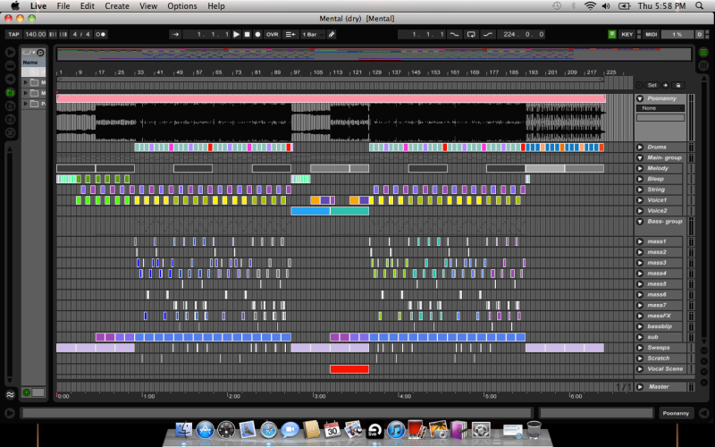Select the green File Browser 1 icon

pos(10,93)
